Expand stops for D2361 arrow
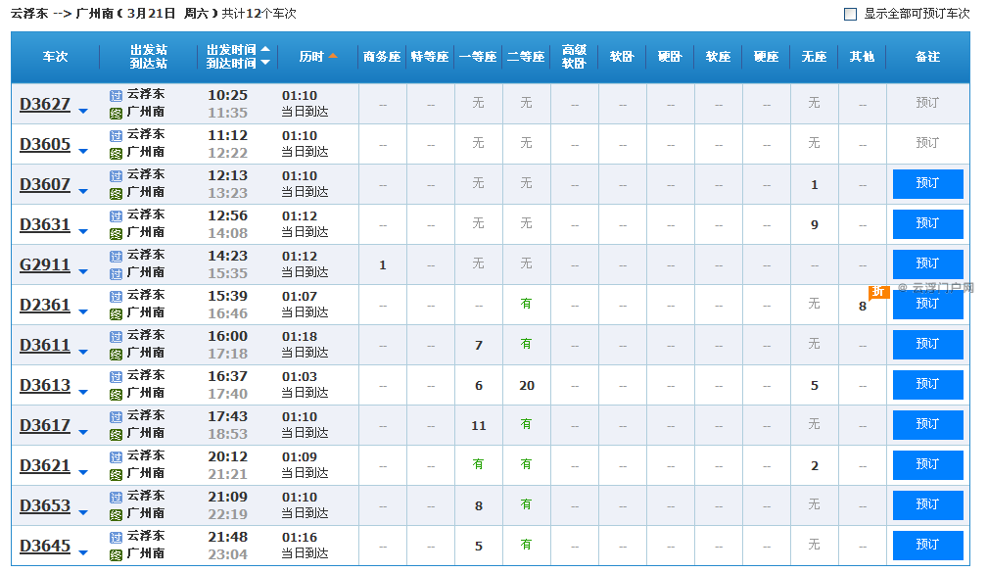Image resolution: width=988 pixels, height=573 pixels. (x=83, y=312)
